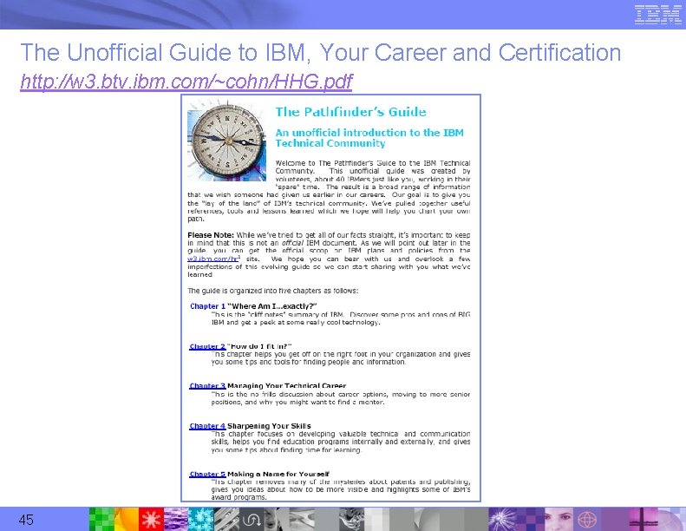Click slide number 45
The height and width of the screenshot is (531, 686).
(26, 520)
